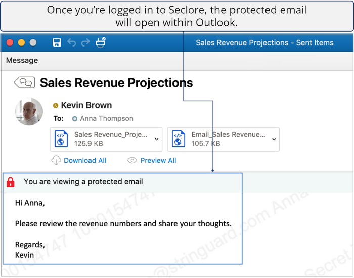Viewport: 354px width, 278px height.
Task: Click Kevin Brown's profile photo
Action: (x=29, y=112)
